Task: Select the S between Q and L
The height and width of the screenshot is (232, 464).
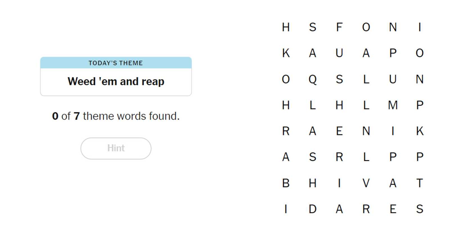Action: coord(339,79)
